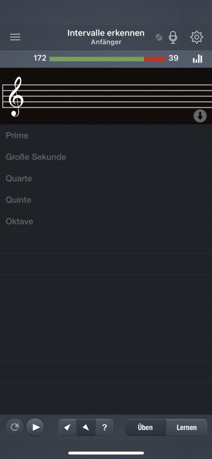212x459 pixels.
Task: Select descending interval direction arrow
Action: (x=86, y=427)
